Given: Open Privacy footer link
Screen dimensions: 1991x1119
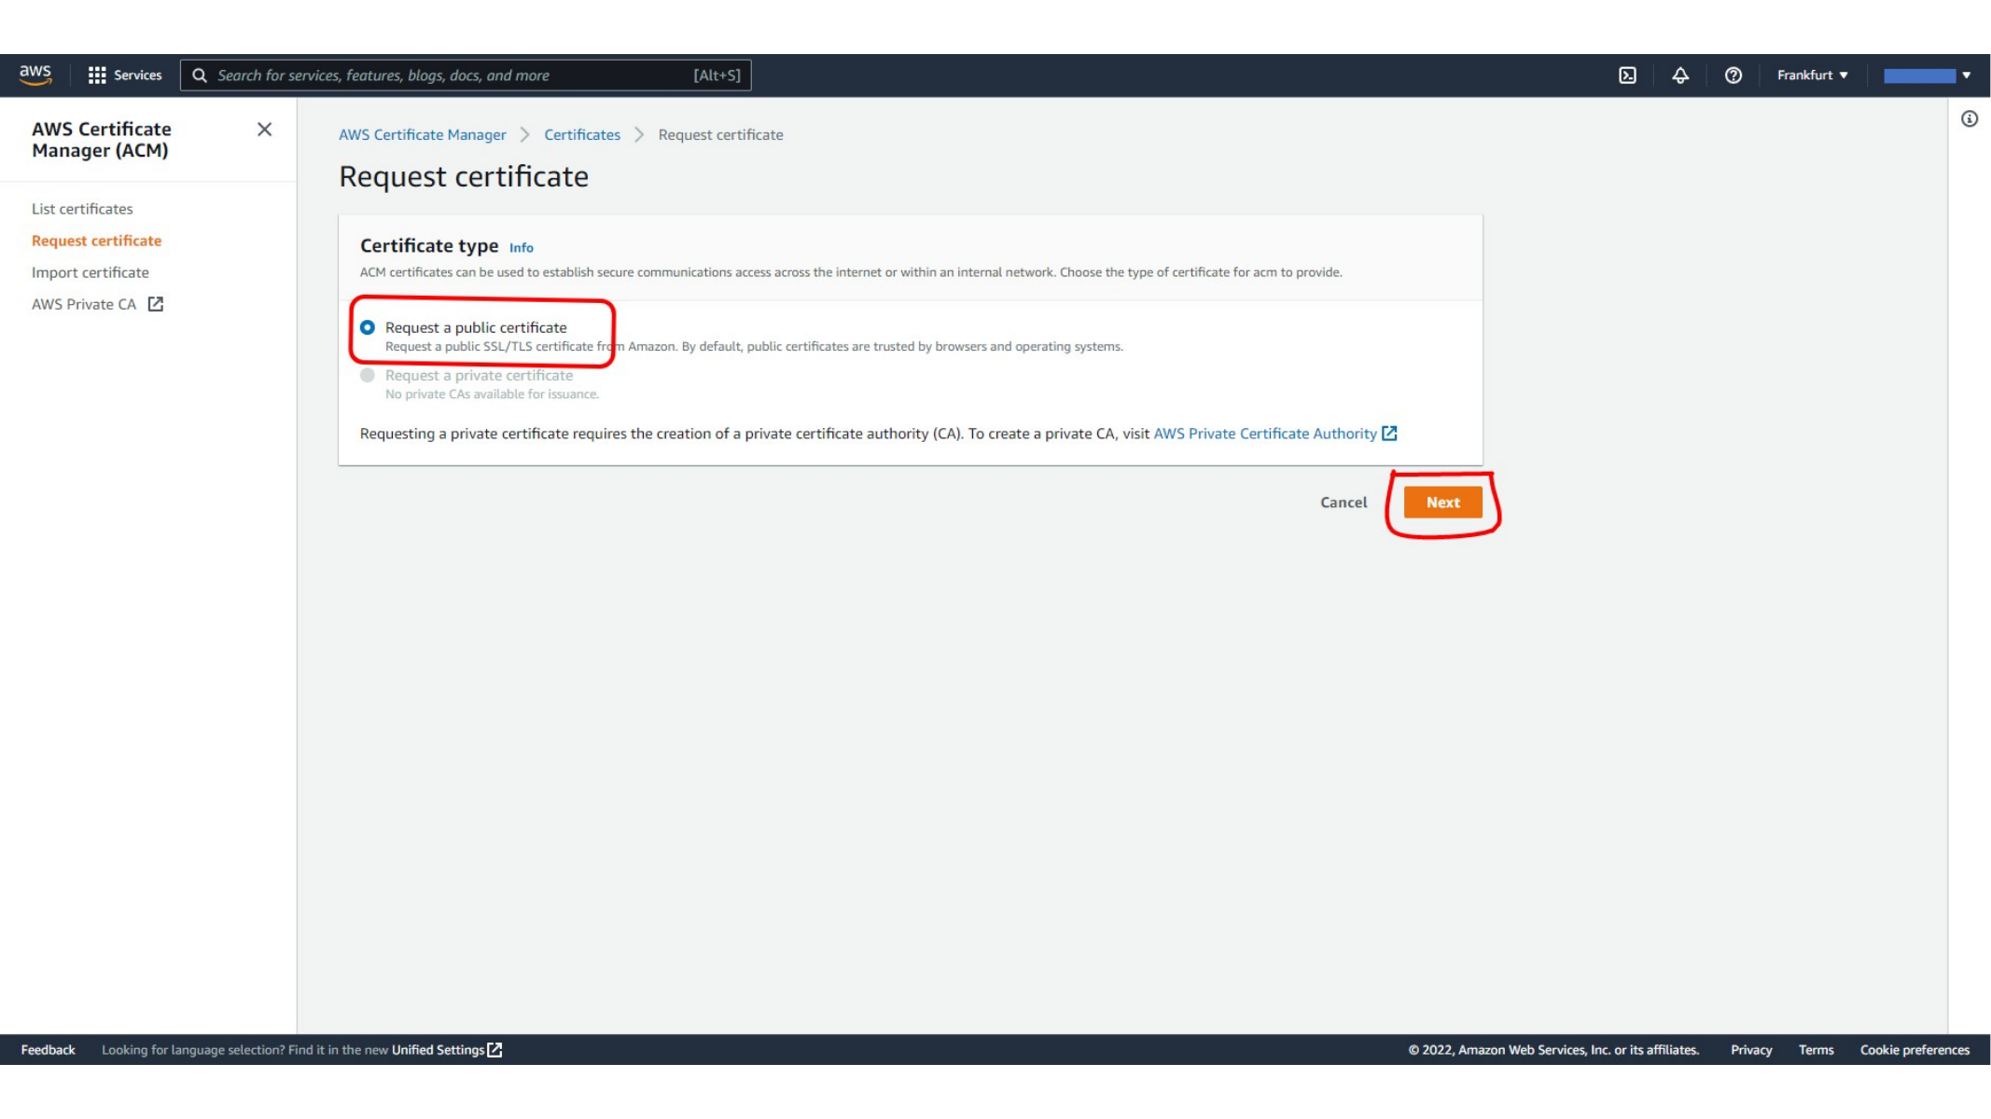Looking at the screenshot, I should coord(1751,1050).
